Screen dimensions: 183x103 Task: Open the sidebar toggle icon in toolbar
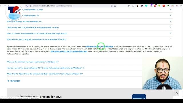point(133,6)
